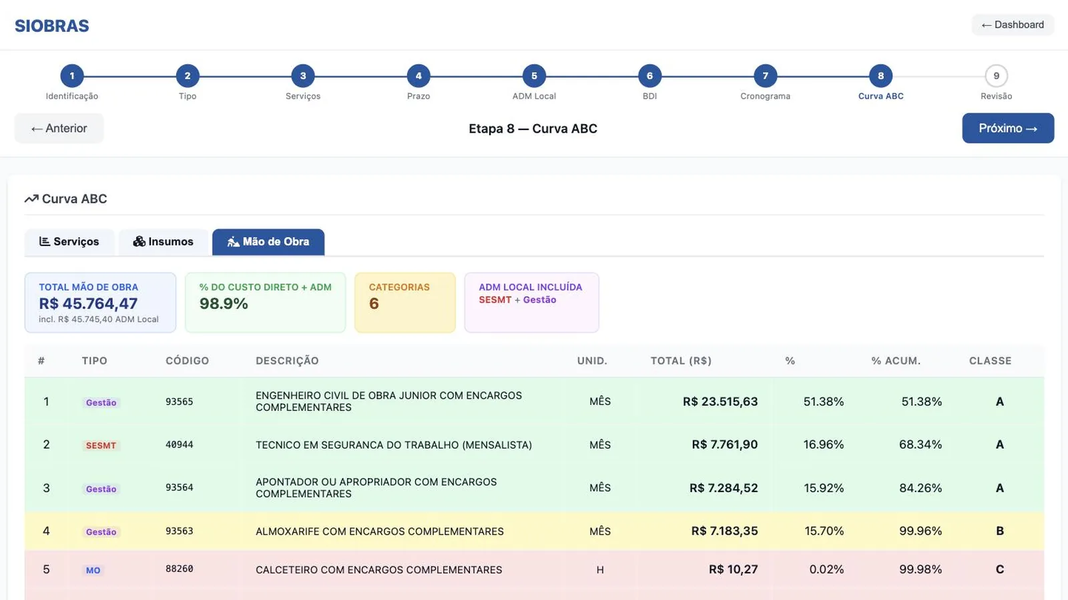
Task: Click code 40944
Action: pos(180,445)
